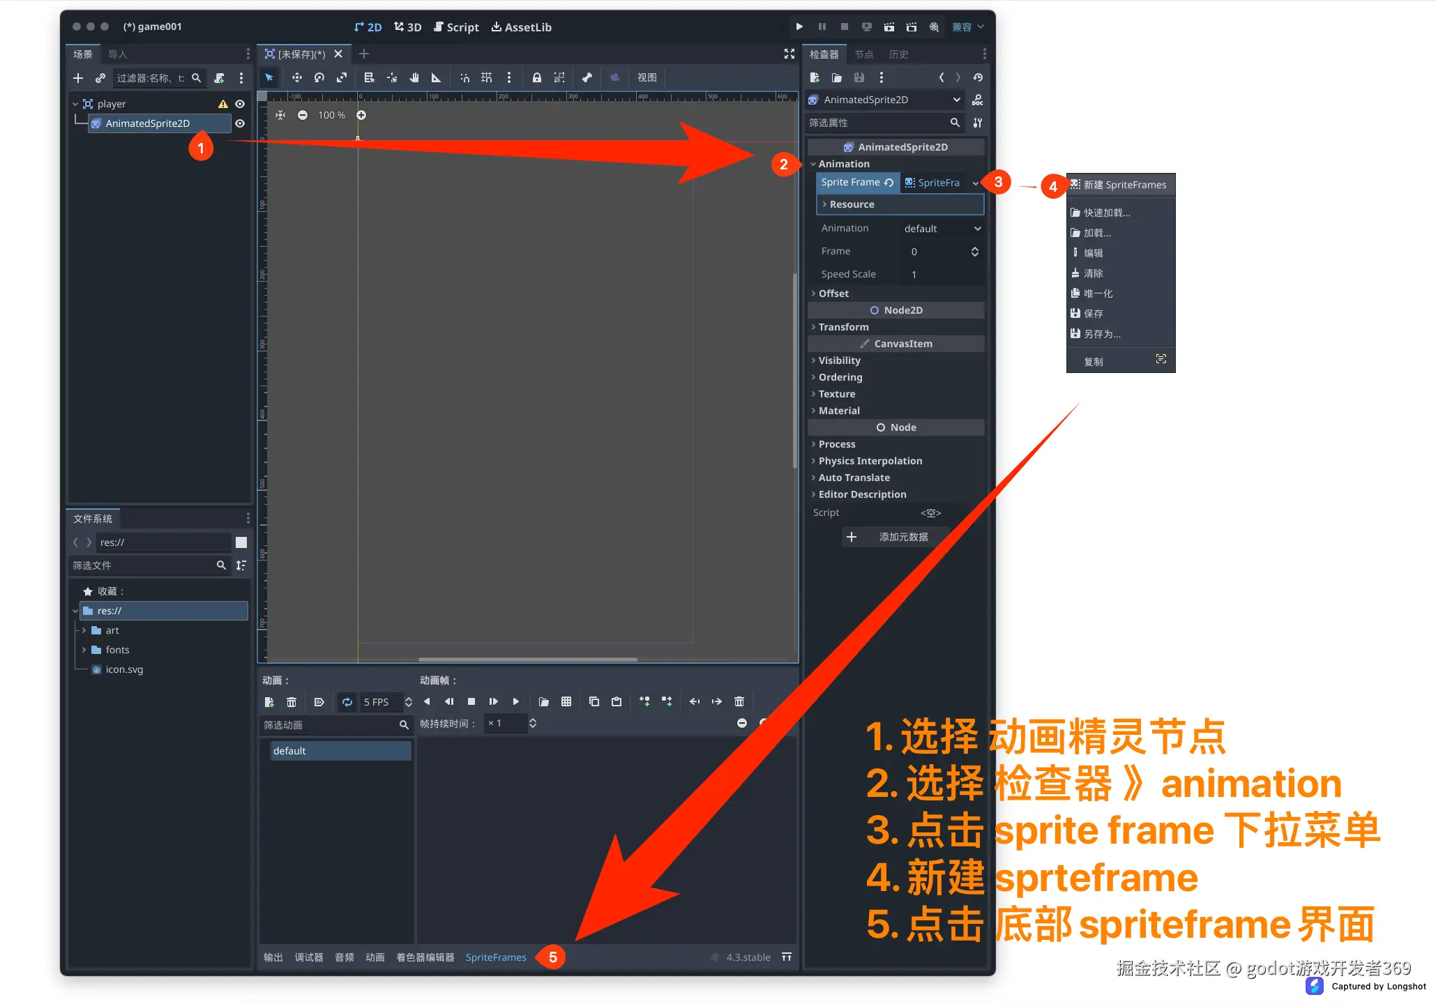Select the Move mode tool icon
The width and height of the screenshot is (1436, 1004).
[296, 77]
